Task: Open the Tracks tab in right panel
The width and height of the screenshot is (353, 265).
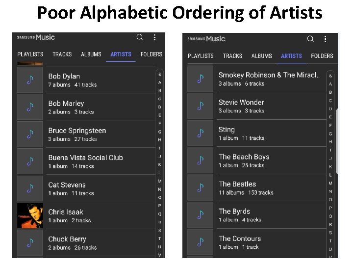Action: (x=232, y=56)
